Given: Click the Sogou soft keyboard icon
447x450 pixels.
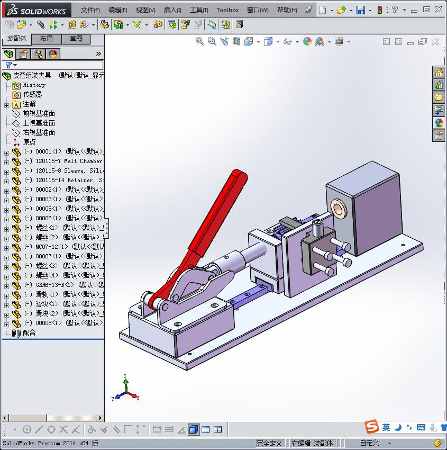Looking at the screenshot, I should (x=421, y=427).
